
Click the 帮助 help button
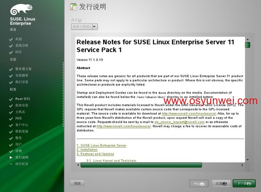[77, 183]
